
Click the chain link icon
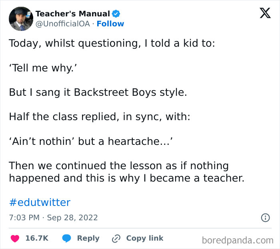(116, 238)
